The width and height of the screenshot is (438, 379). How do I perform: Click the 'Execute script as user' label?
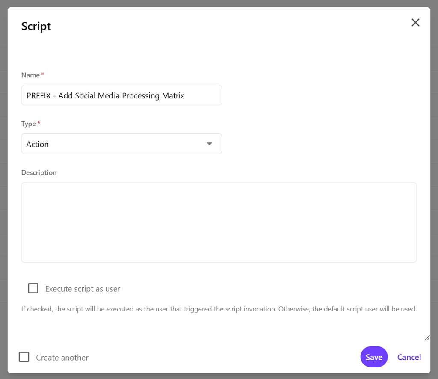point(83,289)
